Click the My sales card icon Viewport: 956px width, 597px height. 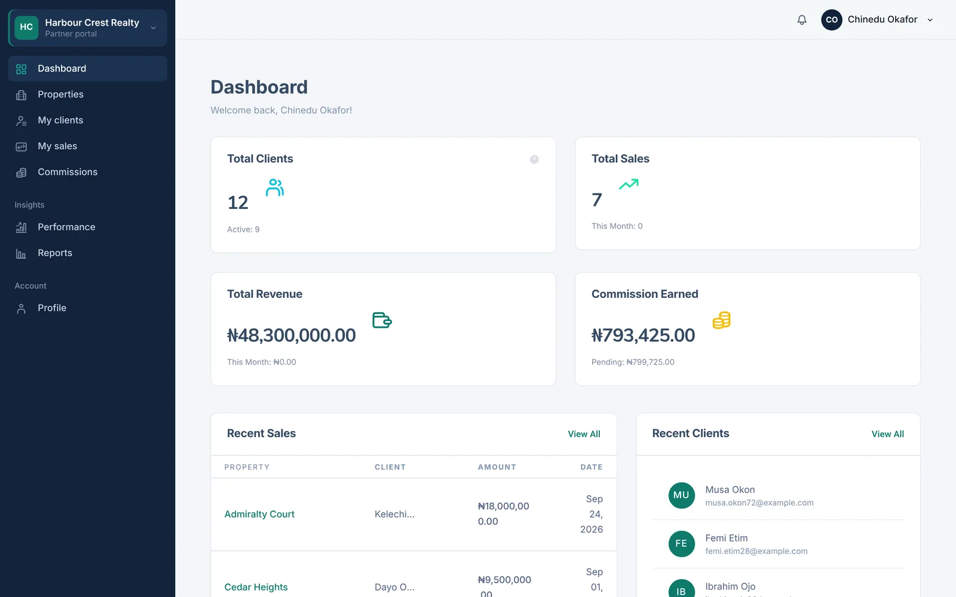point(22,147)
